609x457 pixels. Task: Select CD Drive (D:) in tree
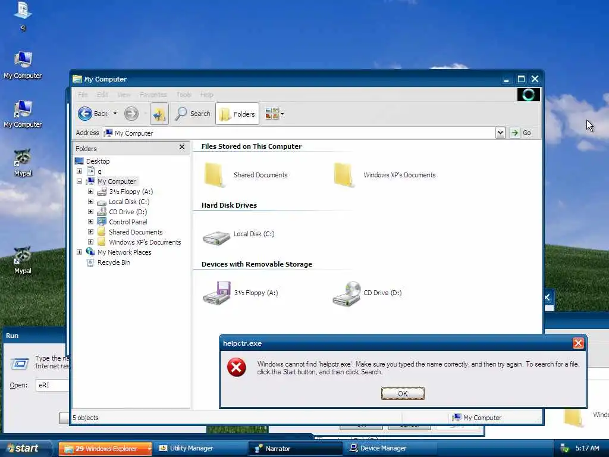(128, 212)
